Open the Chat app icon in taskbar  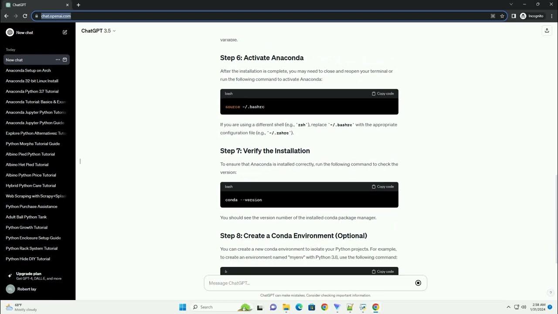(273, 307)
